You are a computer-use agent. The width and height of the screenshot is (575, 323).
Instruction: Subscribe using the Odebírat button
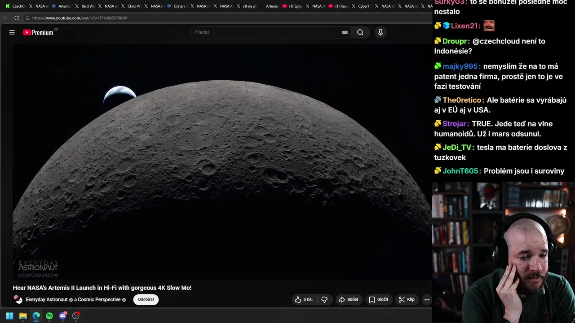146,300
